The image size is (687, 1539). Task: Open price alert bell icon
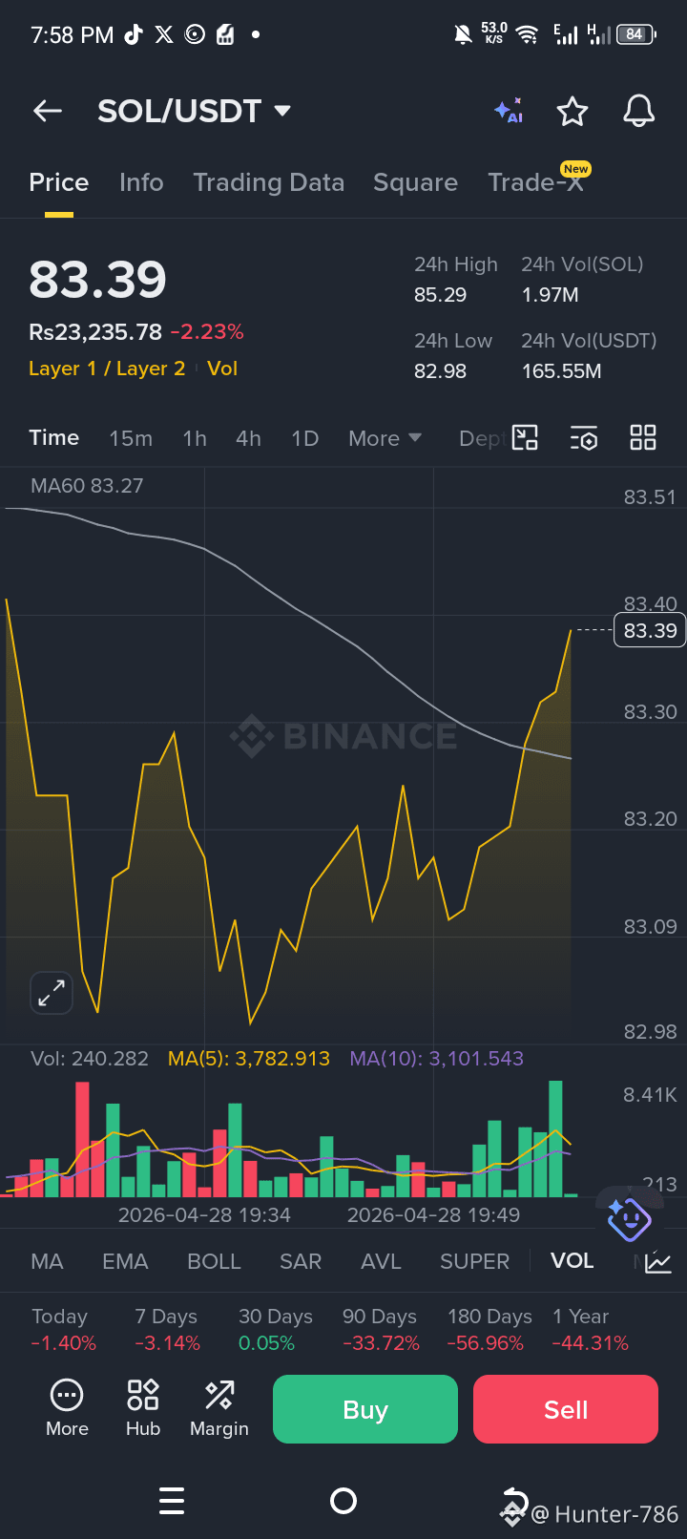click(x=639, y=111)
